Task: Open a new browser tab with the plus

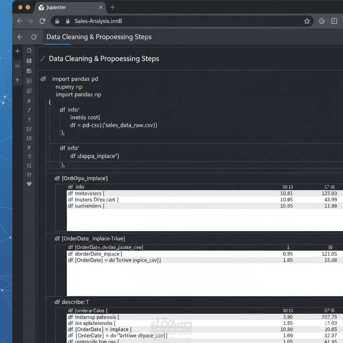Action: pos(113,7)
